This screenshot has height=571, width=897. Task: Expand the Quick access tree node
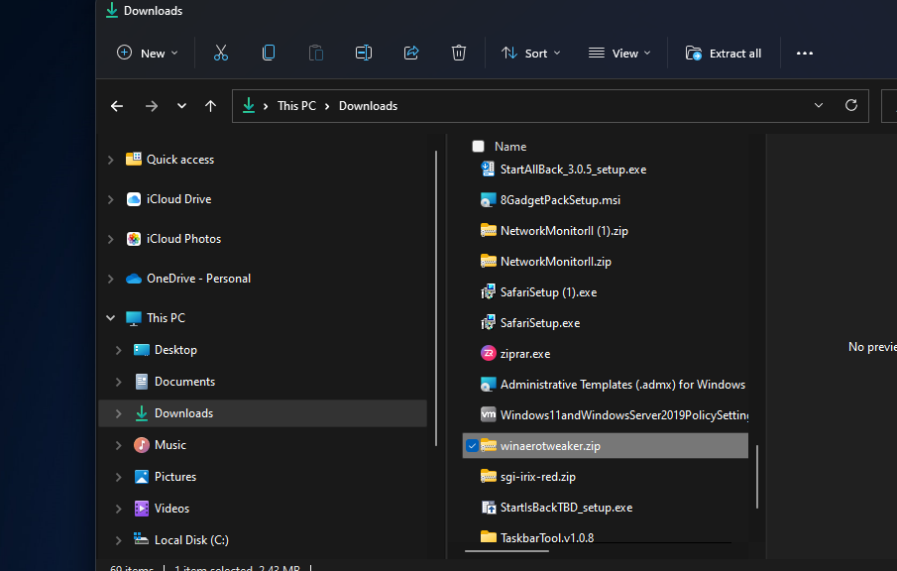click(110, 160)
